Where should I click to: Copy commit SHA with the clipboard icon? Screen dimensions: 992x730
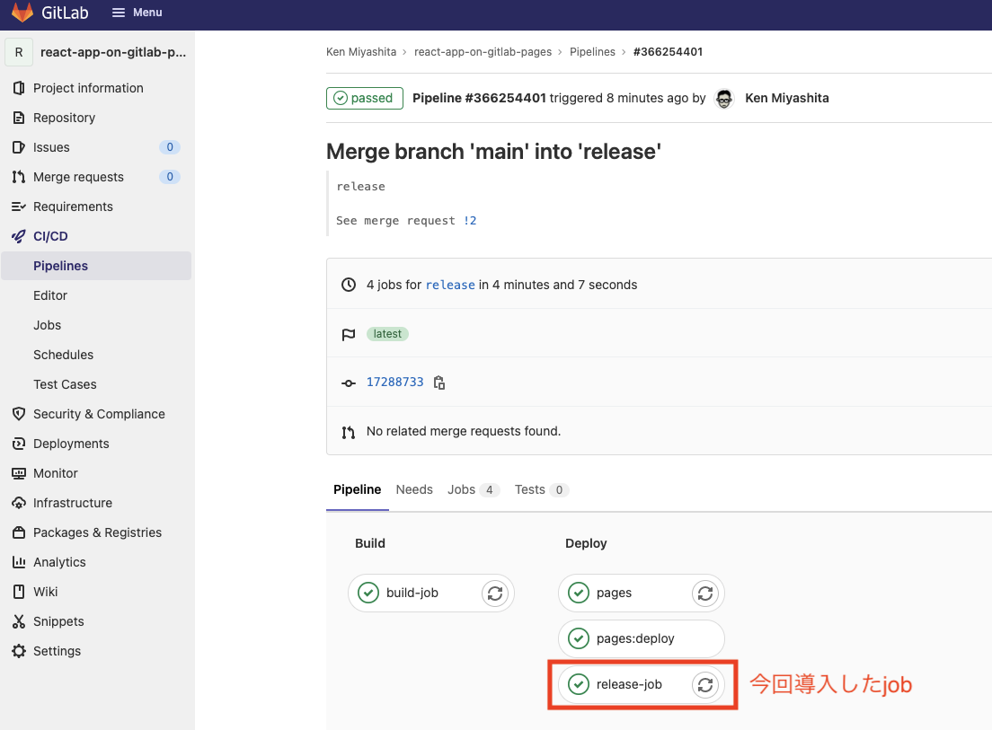point(439,383)
